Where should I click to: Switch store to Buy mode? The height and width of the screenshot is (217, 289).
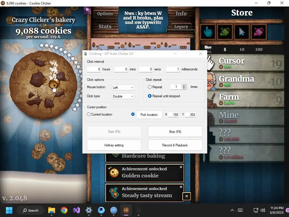click(x=208, y=47)
